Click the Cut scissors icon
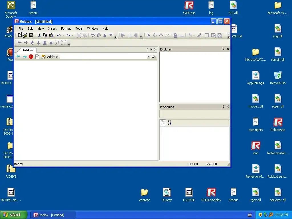Image resolution: width=292 pixels, height=219 pixels. [39, 35]
